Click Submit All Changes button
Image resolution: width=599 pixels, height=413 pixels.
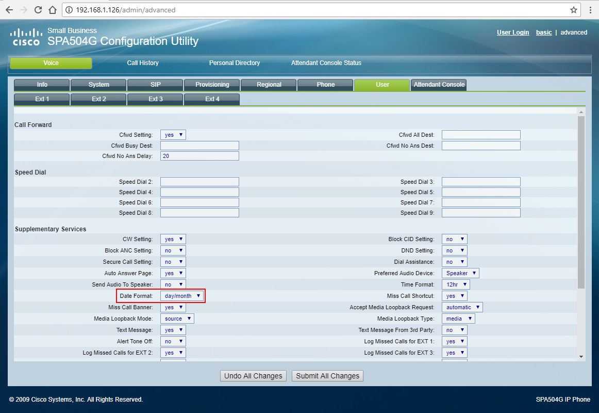pyautogui.click(x=327, y=376)
